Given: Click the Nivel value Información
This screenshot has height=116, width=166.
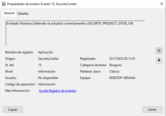Looking at the screenshot, I should (x=47, y=71).
